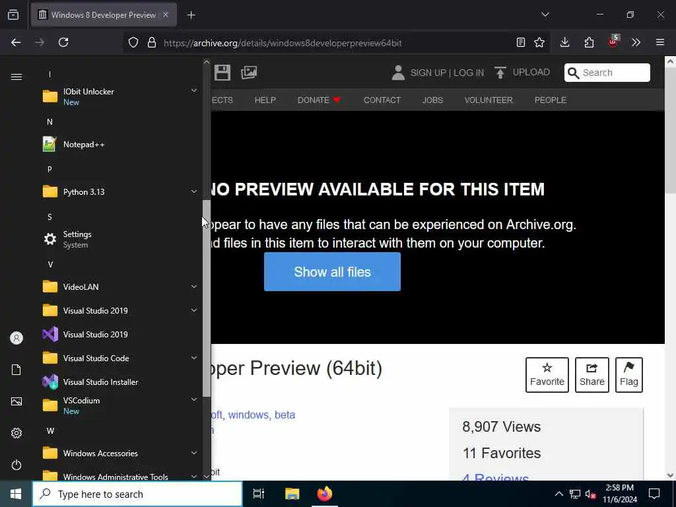Image resolution: width=676 pixels, height=507 pixels.
Task: Click SIGN UP link
Action: tap(428, 73)
